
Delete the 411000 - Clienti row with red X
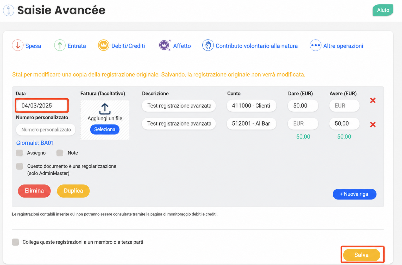pos(373,100)
